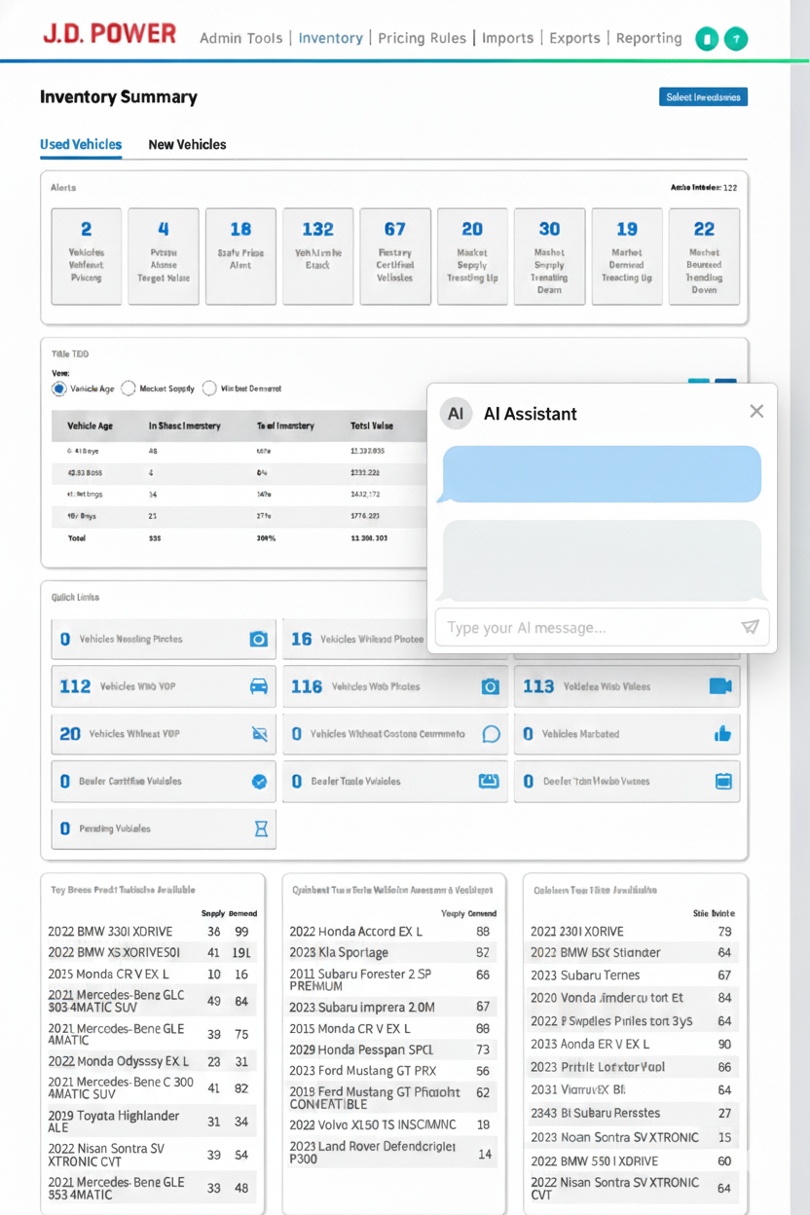Screen dimensions: 810x1215
Task: Type in the AI message input field
Action: (x=584, y=628)
